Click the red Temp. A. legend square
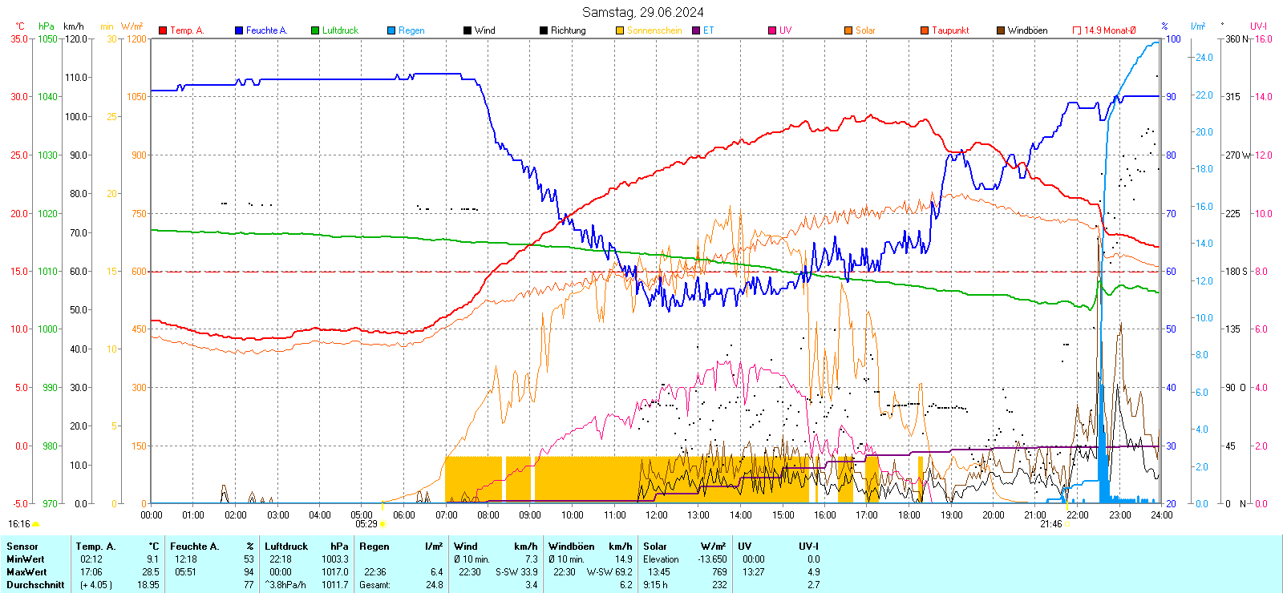Screen dimensions: 1283x593 163,30
